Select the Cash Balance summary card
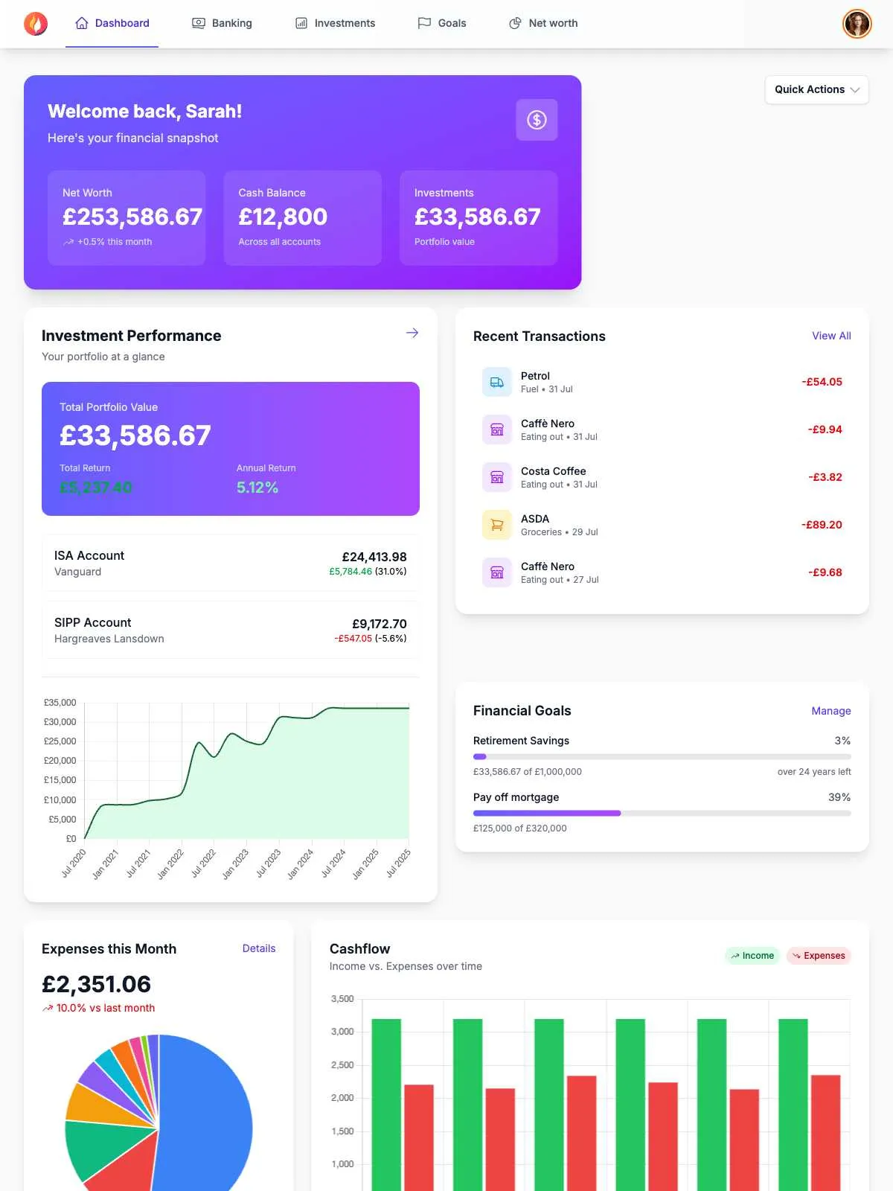The width and height of the screenshot is (893, 1191). (303, 218)
